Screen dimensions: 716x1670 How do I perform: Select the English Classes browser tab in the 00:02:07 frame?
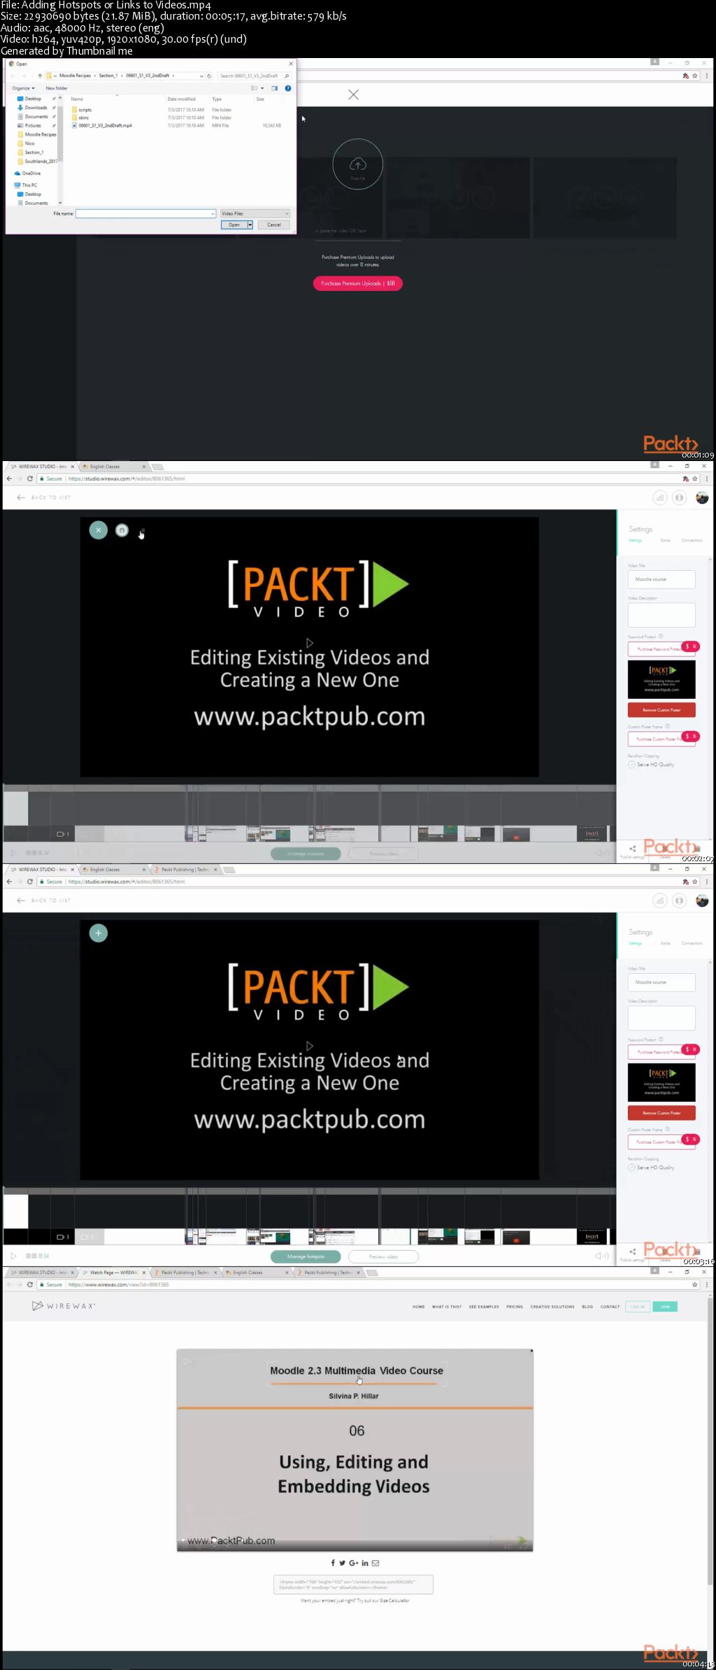pyautogui.click(x=114, y=467)
